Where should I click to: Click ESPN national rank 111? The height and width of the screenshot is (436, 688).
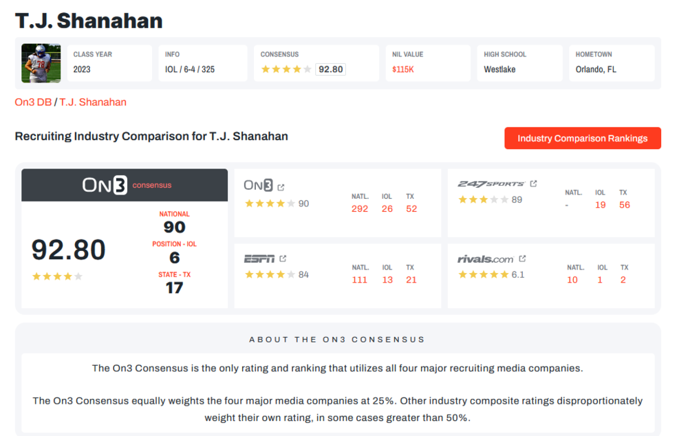click(x=360, y=280)
